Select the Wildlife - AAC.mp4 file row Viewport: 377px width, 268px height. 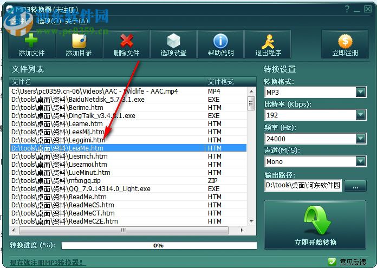click(128, 91)
